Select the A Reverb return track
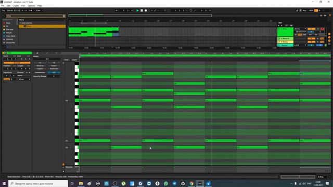 click(x=286, y=38)
